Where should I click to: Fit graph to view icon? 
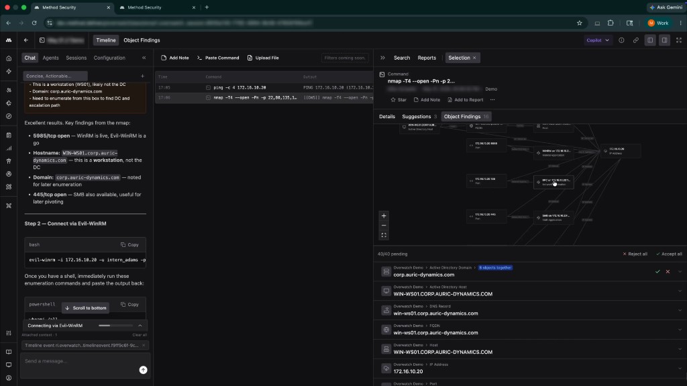pyautogui.click(x=384, y=235)
